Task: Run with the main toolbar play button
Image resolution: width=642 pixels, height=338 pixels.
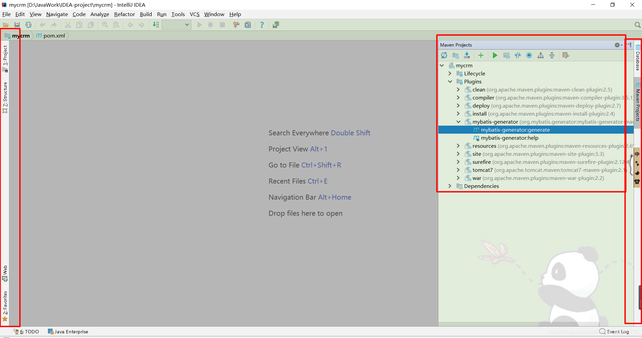Action: (x=200, y=25)
